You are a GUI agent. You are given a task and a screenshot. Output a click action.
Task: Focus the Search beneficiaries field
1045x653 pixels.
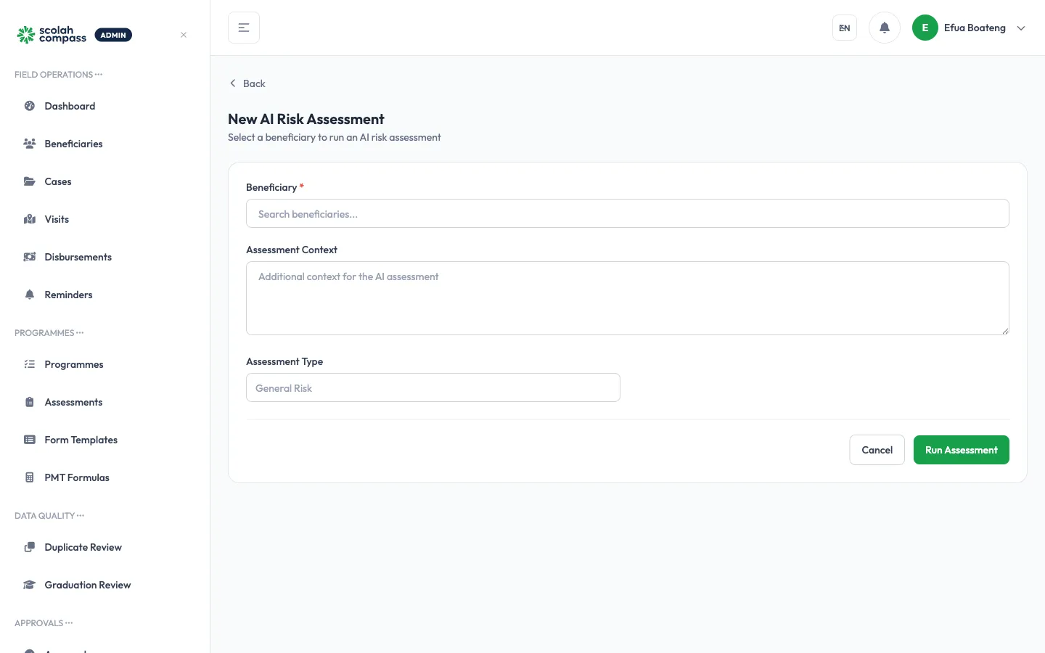coord(628,213)
